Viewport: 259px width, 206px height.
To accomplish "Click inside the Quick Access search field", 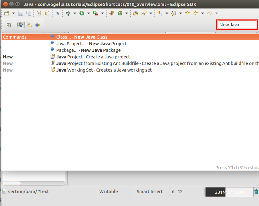I will (x=237, y=24).
